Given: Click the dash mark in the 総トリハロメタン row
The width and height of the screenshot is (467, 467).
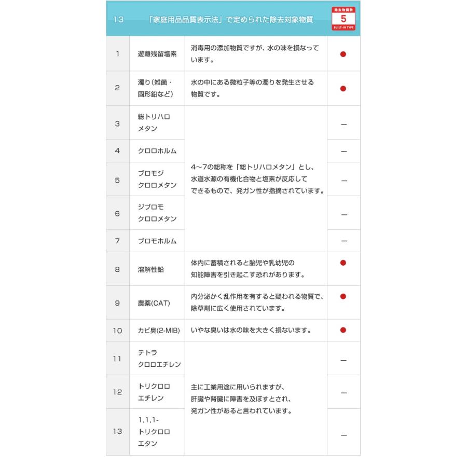Looking at the screenshot, I should 344,123.
